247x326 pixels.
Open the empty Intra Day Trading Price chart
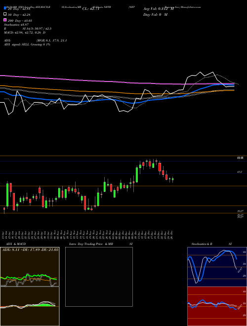[x=99, y=277]
